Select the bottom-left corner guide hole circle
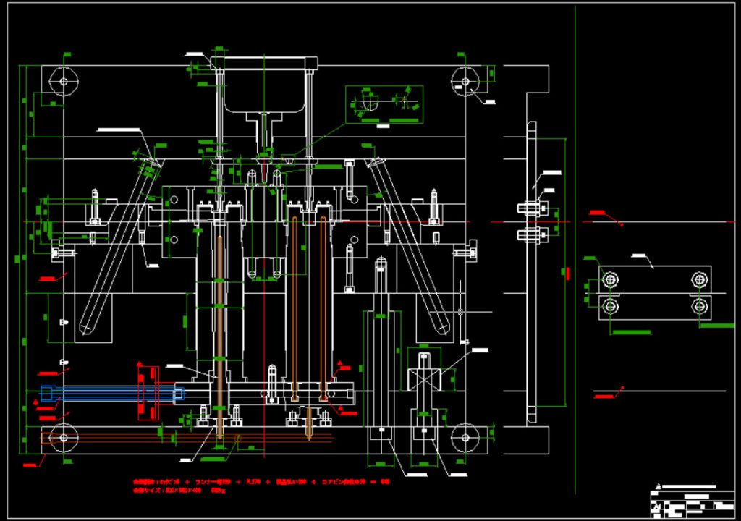741x521 pixels. [64, 437]
